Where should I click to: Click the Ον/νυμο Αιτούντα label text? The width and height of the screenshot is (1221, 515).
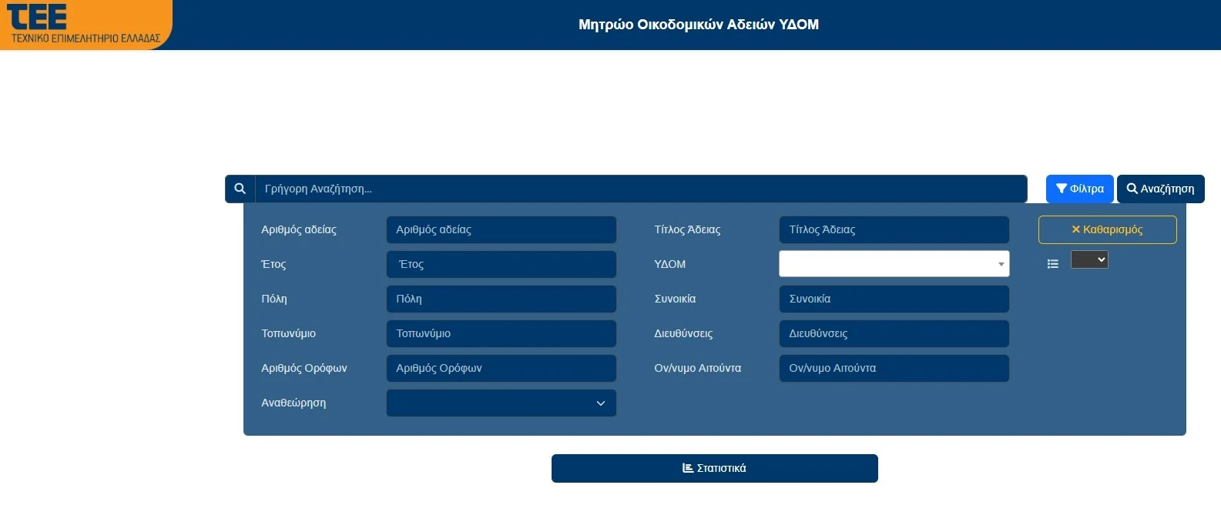[x=697, y=368]
